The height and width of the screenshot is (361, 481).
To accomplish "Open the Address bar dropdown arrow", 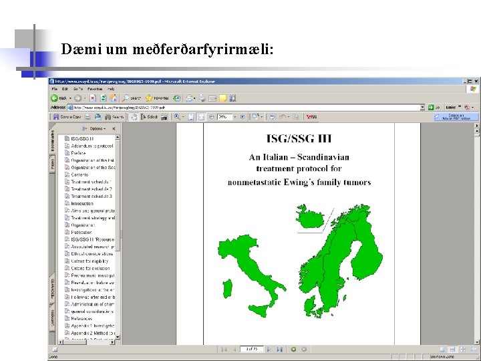I will pos(422,108).
